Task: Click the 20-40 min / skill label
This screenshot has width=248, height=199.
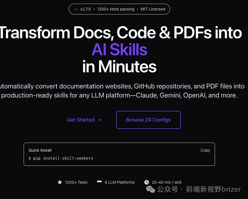Action: (x=167, y=182)
